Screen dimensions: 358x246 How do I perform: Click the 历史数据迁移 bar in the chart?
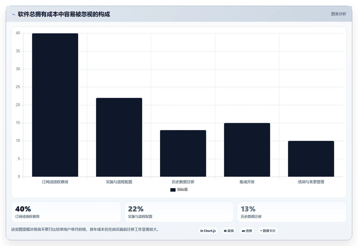pos(183,153)
